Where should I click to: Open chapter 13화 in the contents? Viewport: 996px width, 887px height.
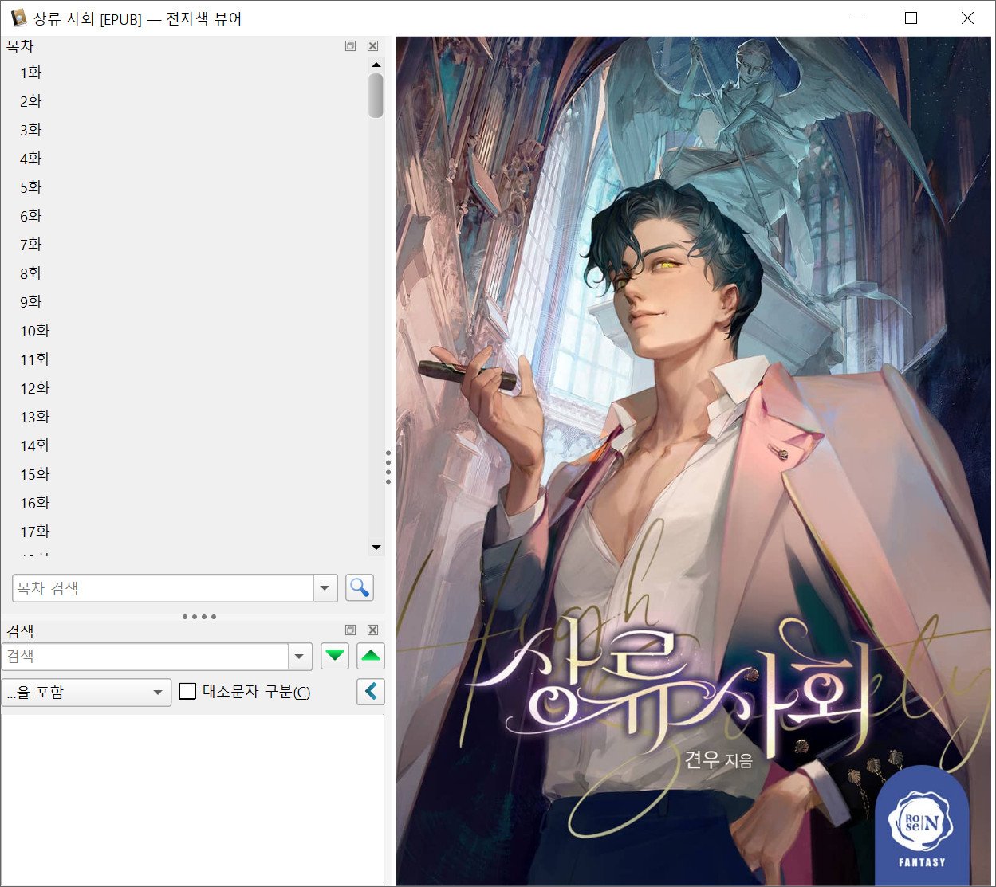click(34, 417)
